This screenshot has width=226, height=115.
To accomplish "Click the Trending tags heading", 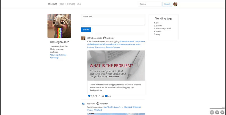I will coord(164,19).
